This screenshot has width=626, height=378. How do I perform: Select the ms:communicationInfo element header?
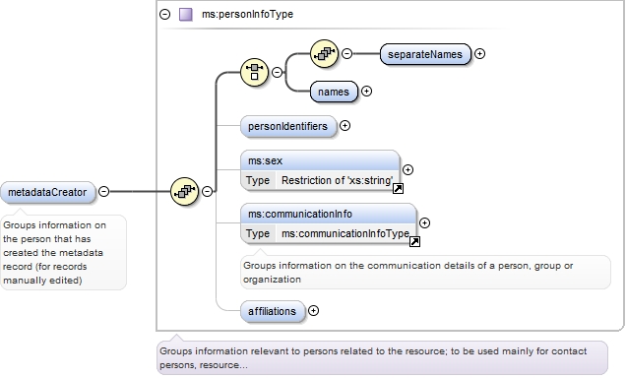pyautogui.click(x=328, y=214)
